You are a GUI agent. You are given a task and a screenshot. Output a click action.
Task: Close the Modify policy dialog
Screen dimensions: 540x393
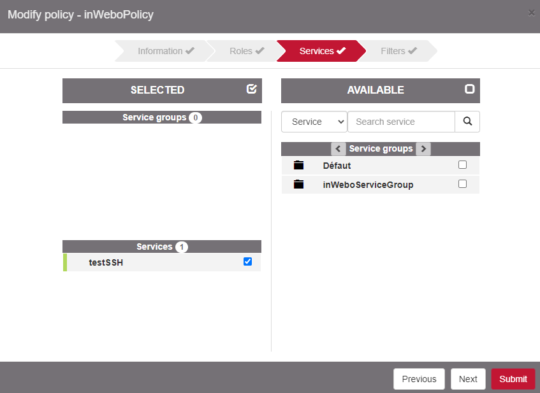(x=532, y=12)
